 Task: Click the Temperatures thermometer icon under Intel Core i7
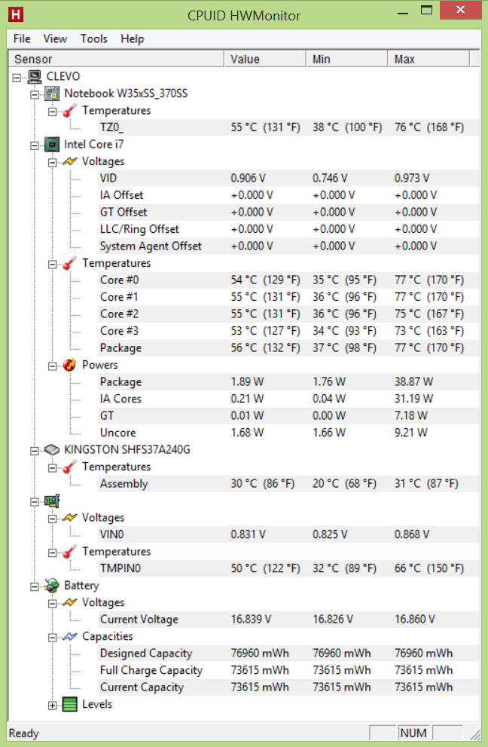tap(69, 263)
